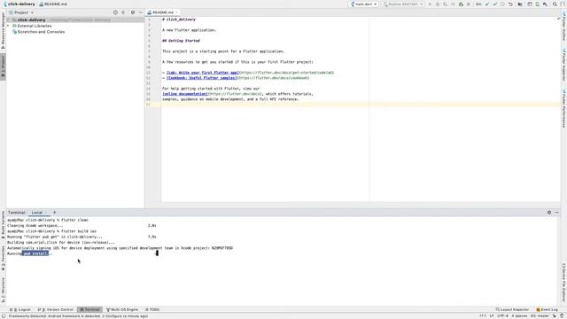Open the Cookbook: Useful Flutter samples link
The height and width of the screenshot is (319, 567).
(x=202, y=78)
